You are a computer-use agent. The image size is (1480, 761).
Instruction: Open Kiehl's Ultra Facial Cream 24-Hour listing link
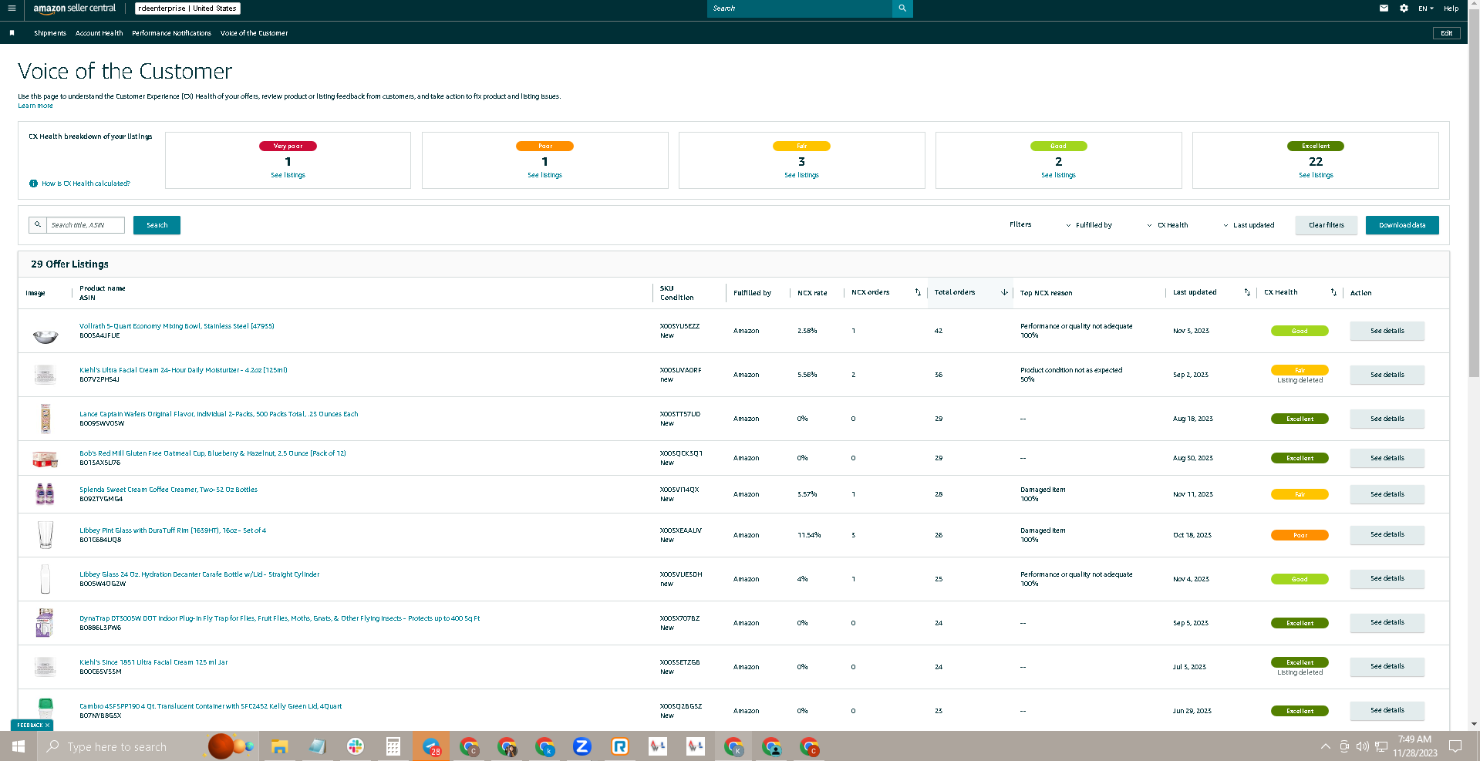[184, 370]
